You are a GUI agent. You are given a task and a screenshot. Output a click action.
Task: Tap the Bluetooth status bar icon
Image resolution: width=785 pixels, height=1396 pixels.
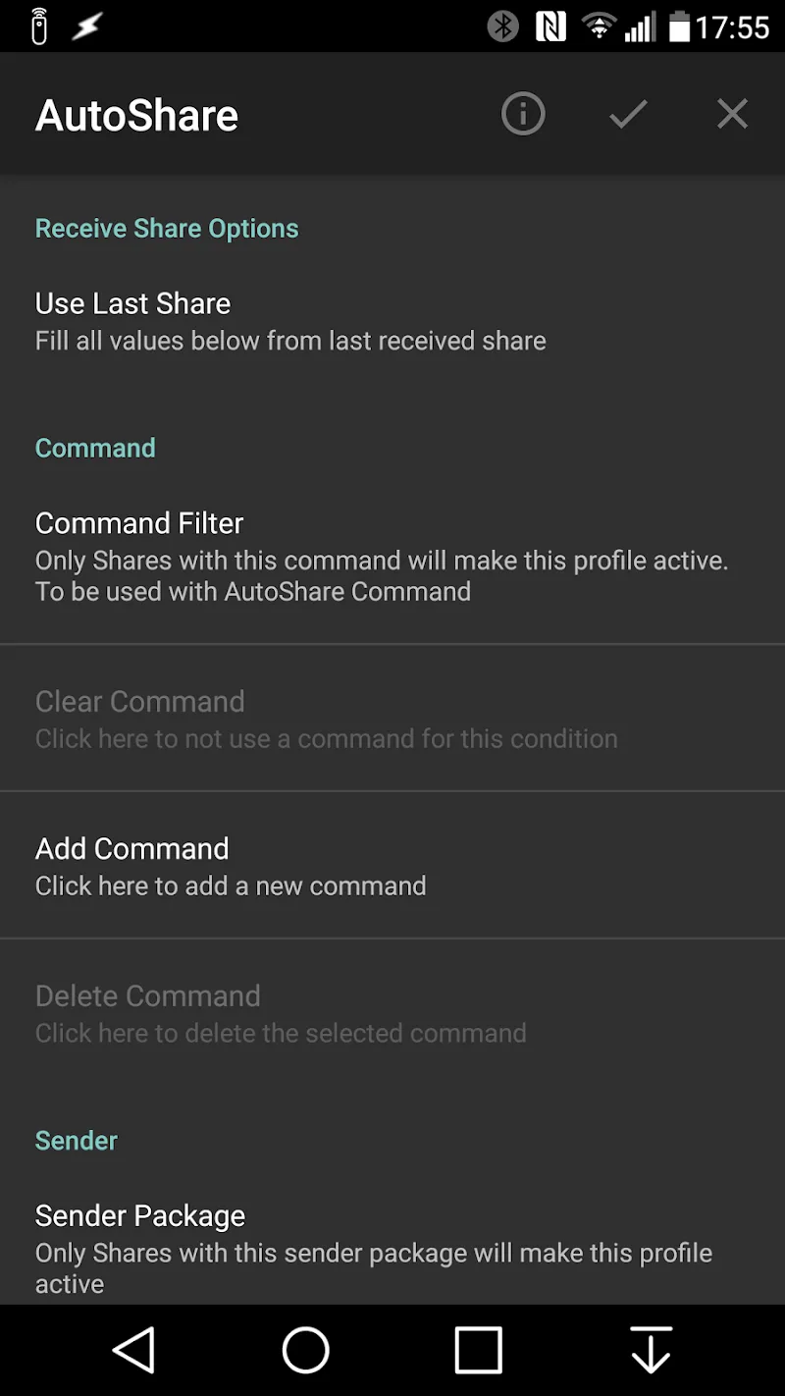coord(502,27)
